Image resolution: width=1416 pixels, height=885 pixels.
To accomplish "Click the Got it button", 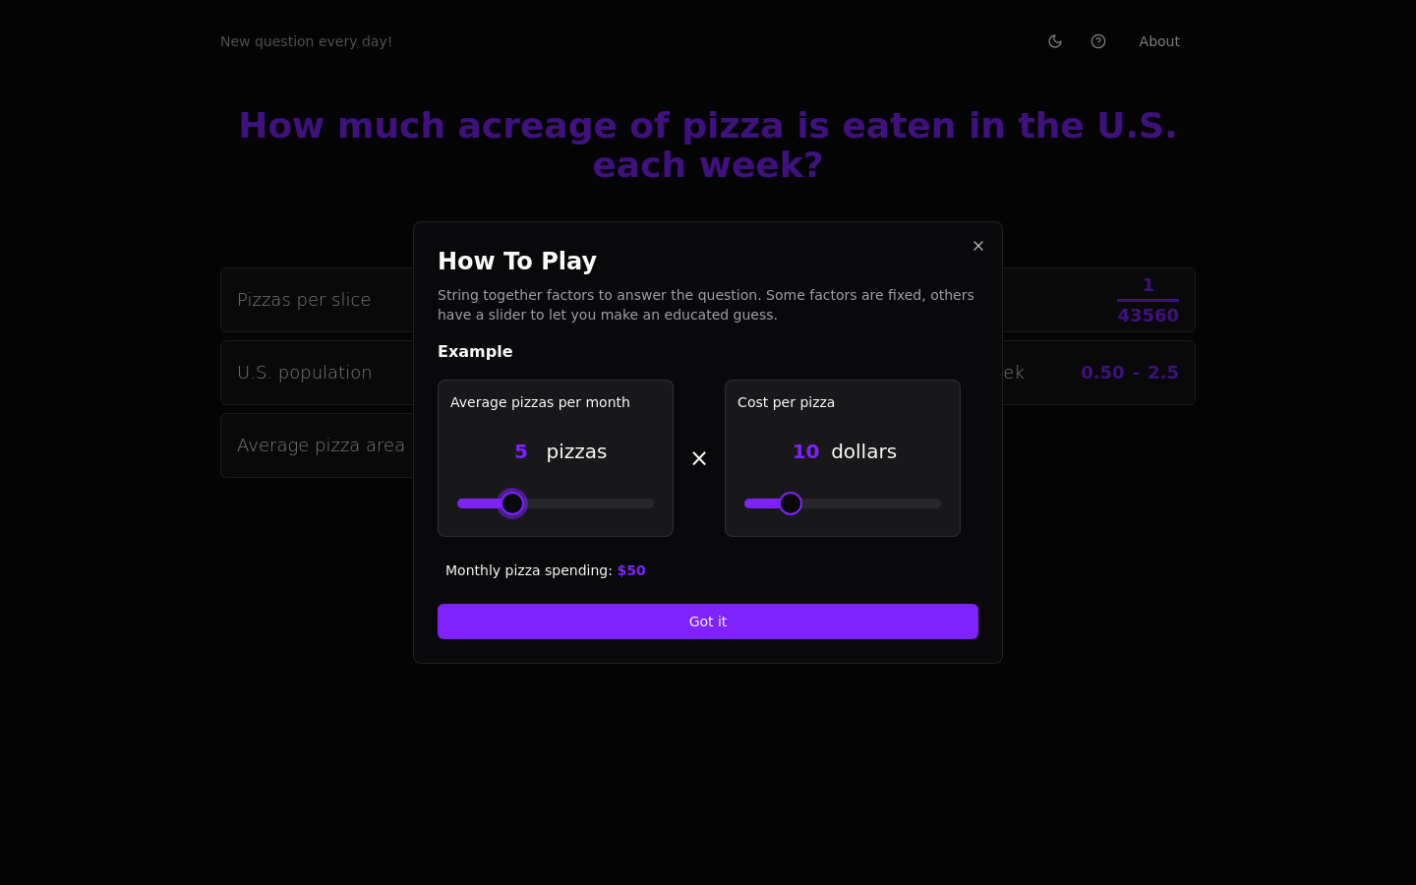I will point(708,621).
